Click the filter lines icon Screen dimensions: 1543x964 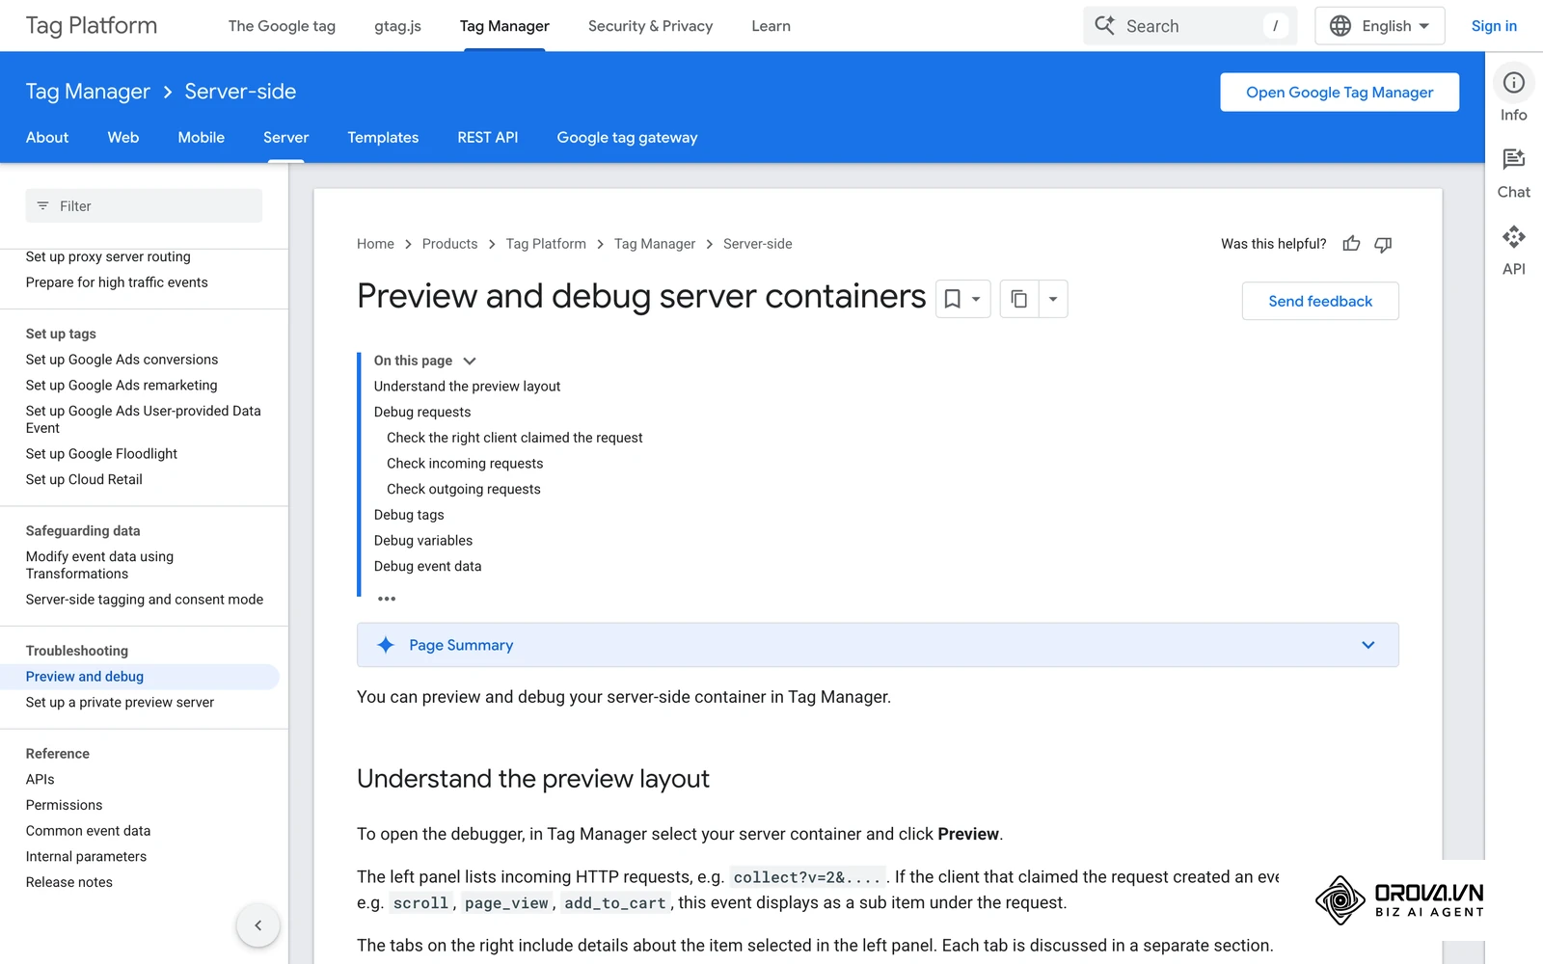pos(42,205)
